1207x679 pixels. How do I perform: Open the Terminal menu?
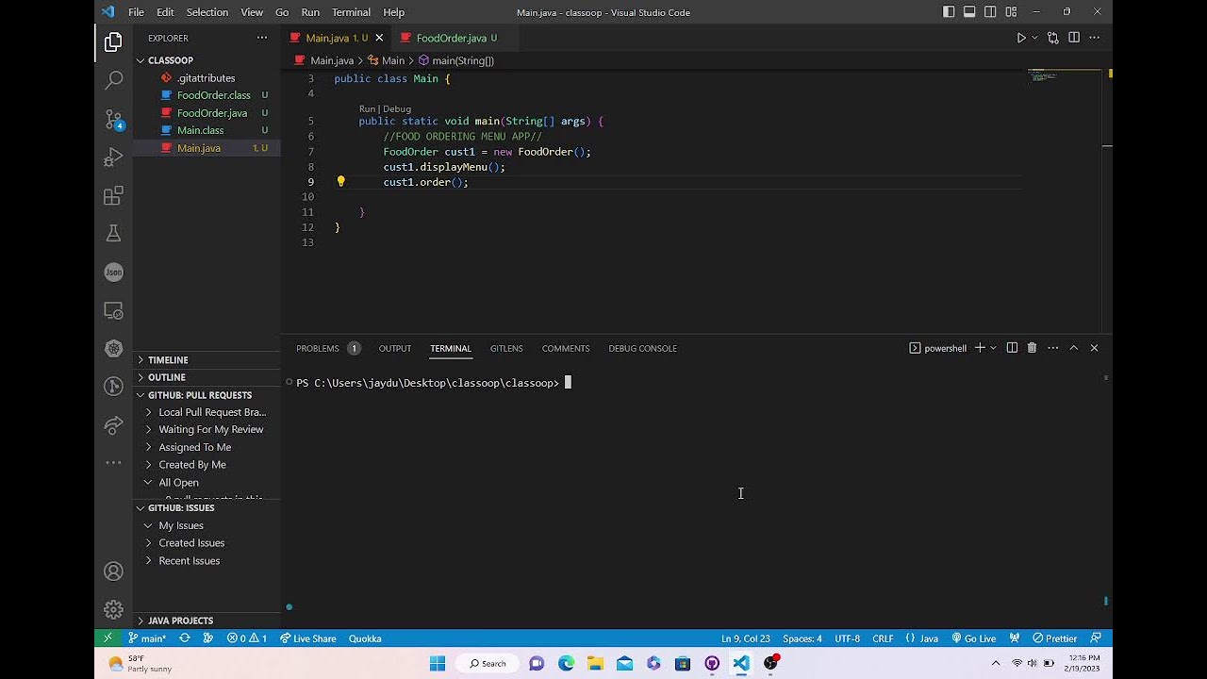(x=351, y=12)
